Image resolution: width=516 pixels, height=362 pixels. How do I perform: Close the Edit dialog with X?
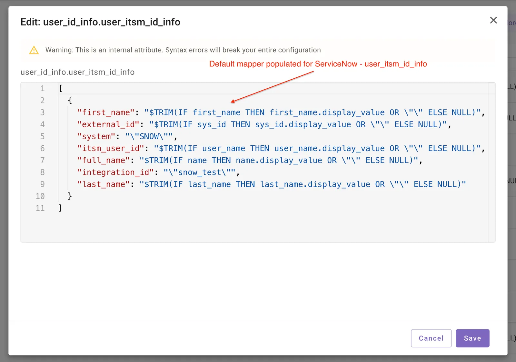point(493,20)
